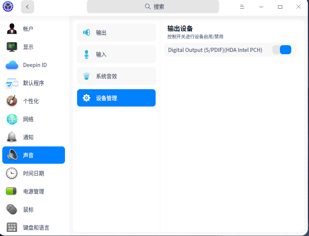Click the back navigation arrow
This screenshot has height=236, width=309.
27,6
